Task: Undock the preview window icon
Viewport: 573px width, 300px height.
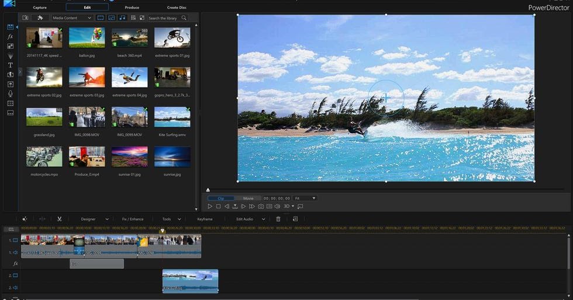Action: 301,206
